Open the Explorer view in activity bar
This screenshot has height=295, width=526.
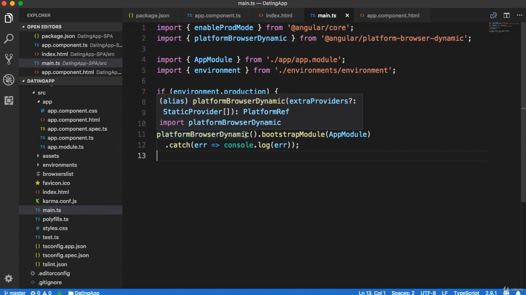point(9,18)
